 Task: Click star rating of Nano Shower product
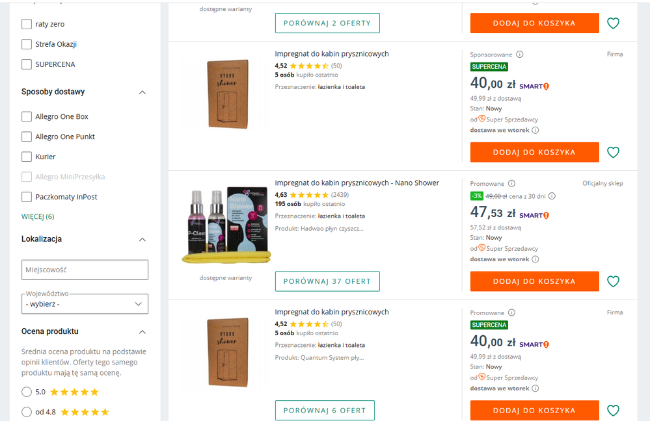(x=309, y=195)
